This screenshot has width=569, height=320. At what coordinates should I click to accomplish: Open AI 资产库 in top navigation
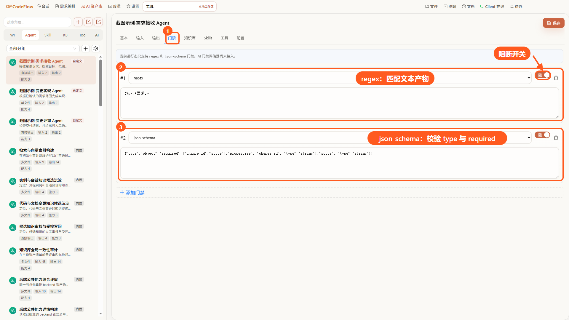point(92,7)
